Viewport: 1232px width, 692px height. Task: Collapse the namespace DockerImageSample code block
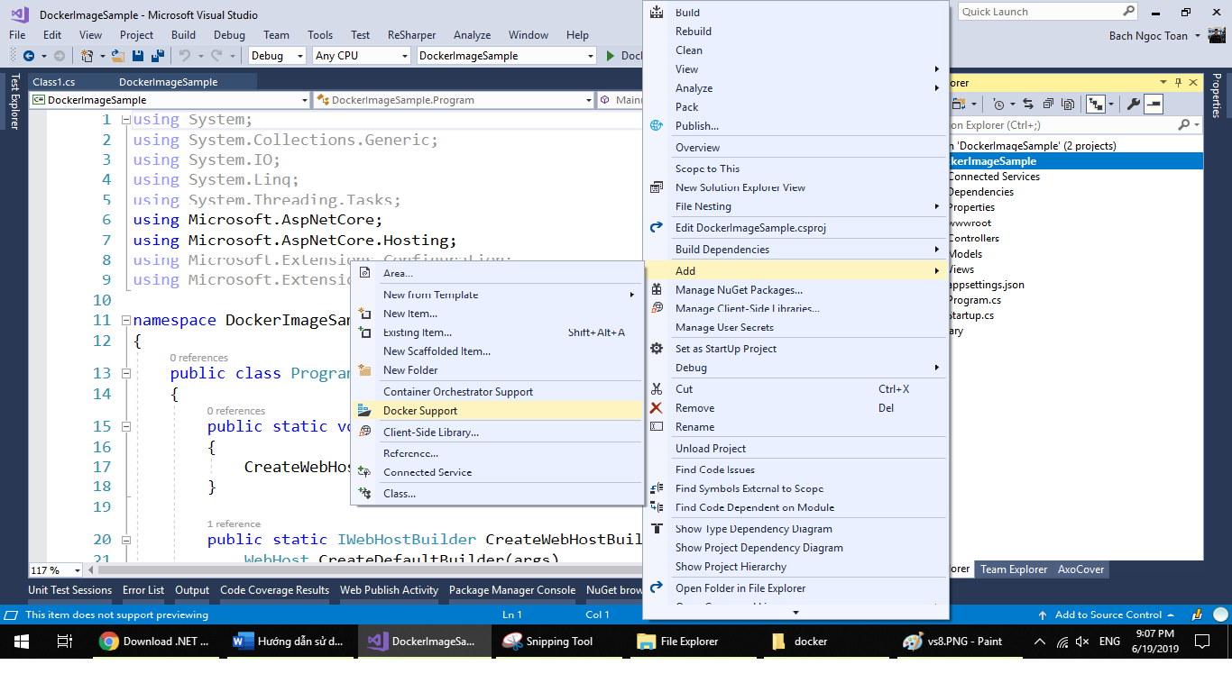(125, 321)
